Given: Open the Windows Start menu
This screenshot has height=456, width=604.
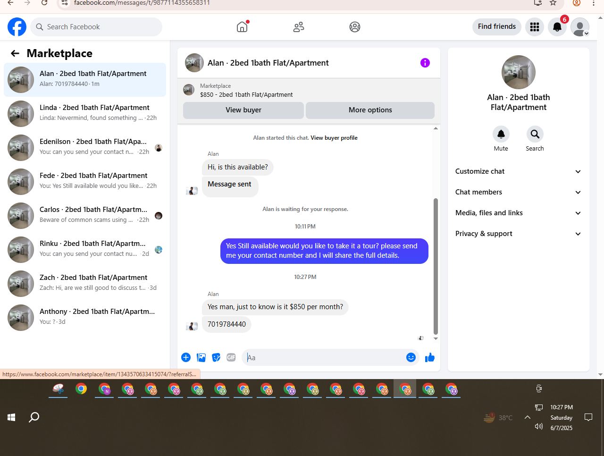Looking at the screenshot, I should pos(11,417).
